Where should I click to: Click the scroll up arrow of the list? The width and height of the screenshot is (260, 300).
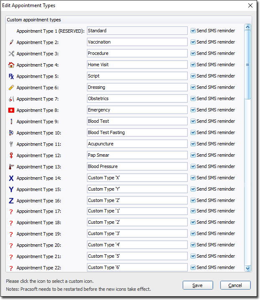pyautogui.click(x=247, y=28)
